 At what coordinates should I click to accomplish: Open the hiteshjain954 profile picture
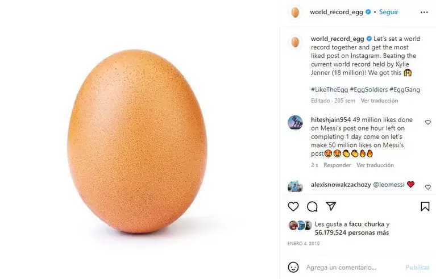click(295, 123)
